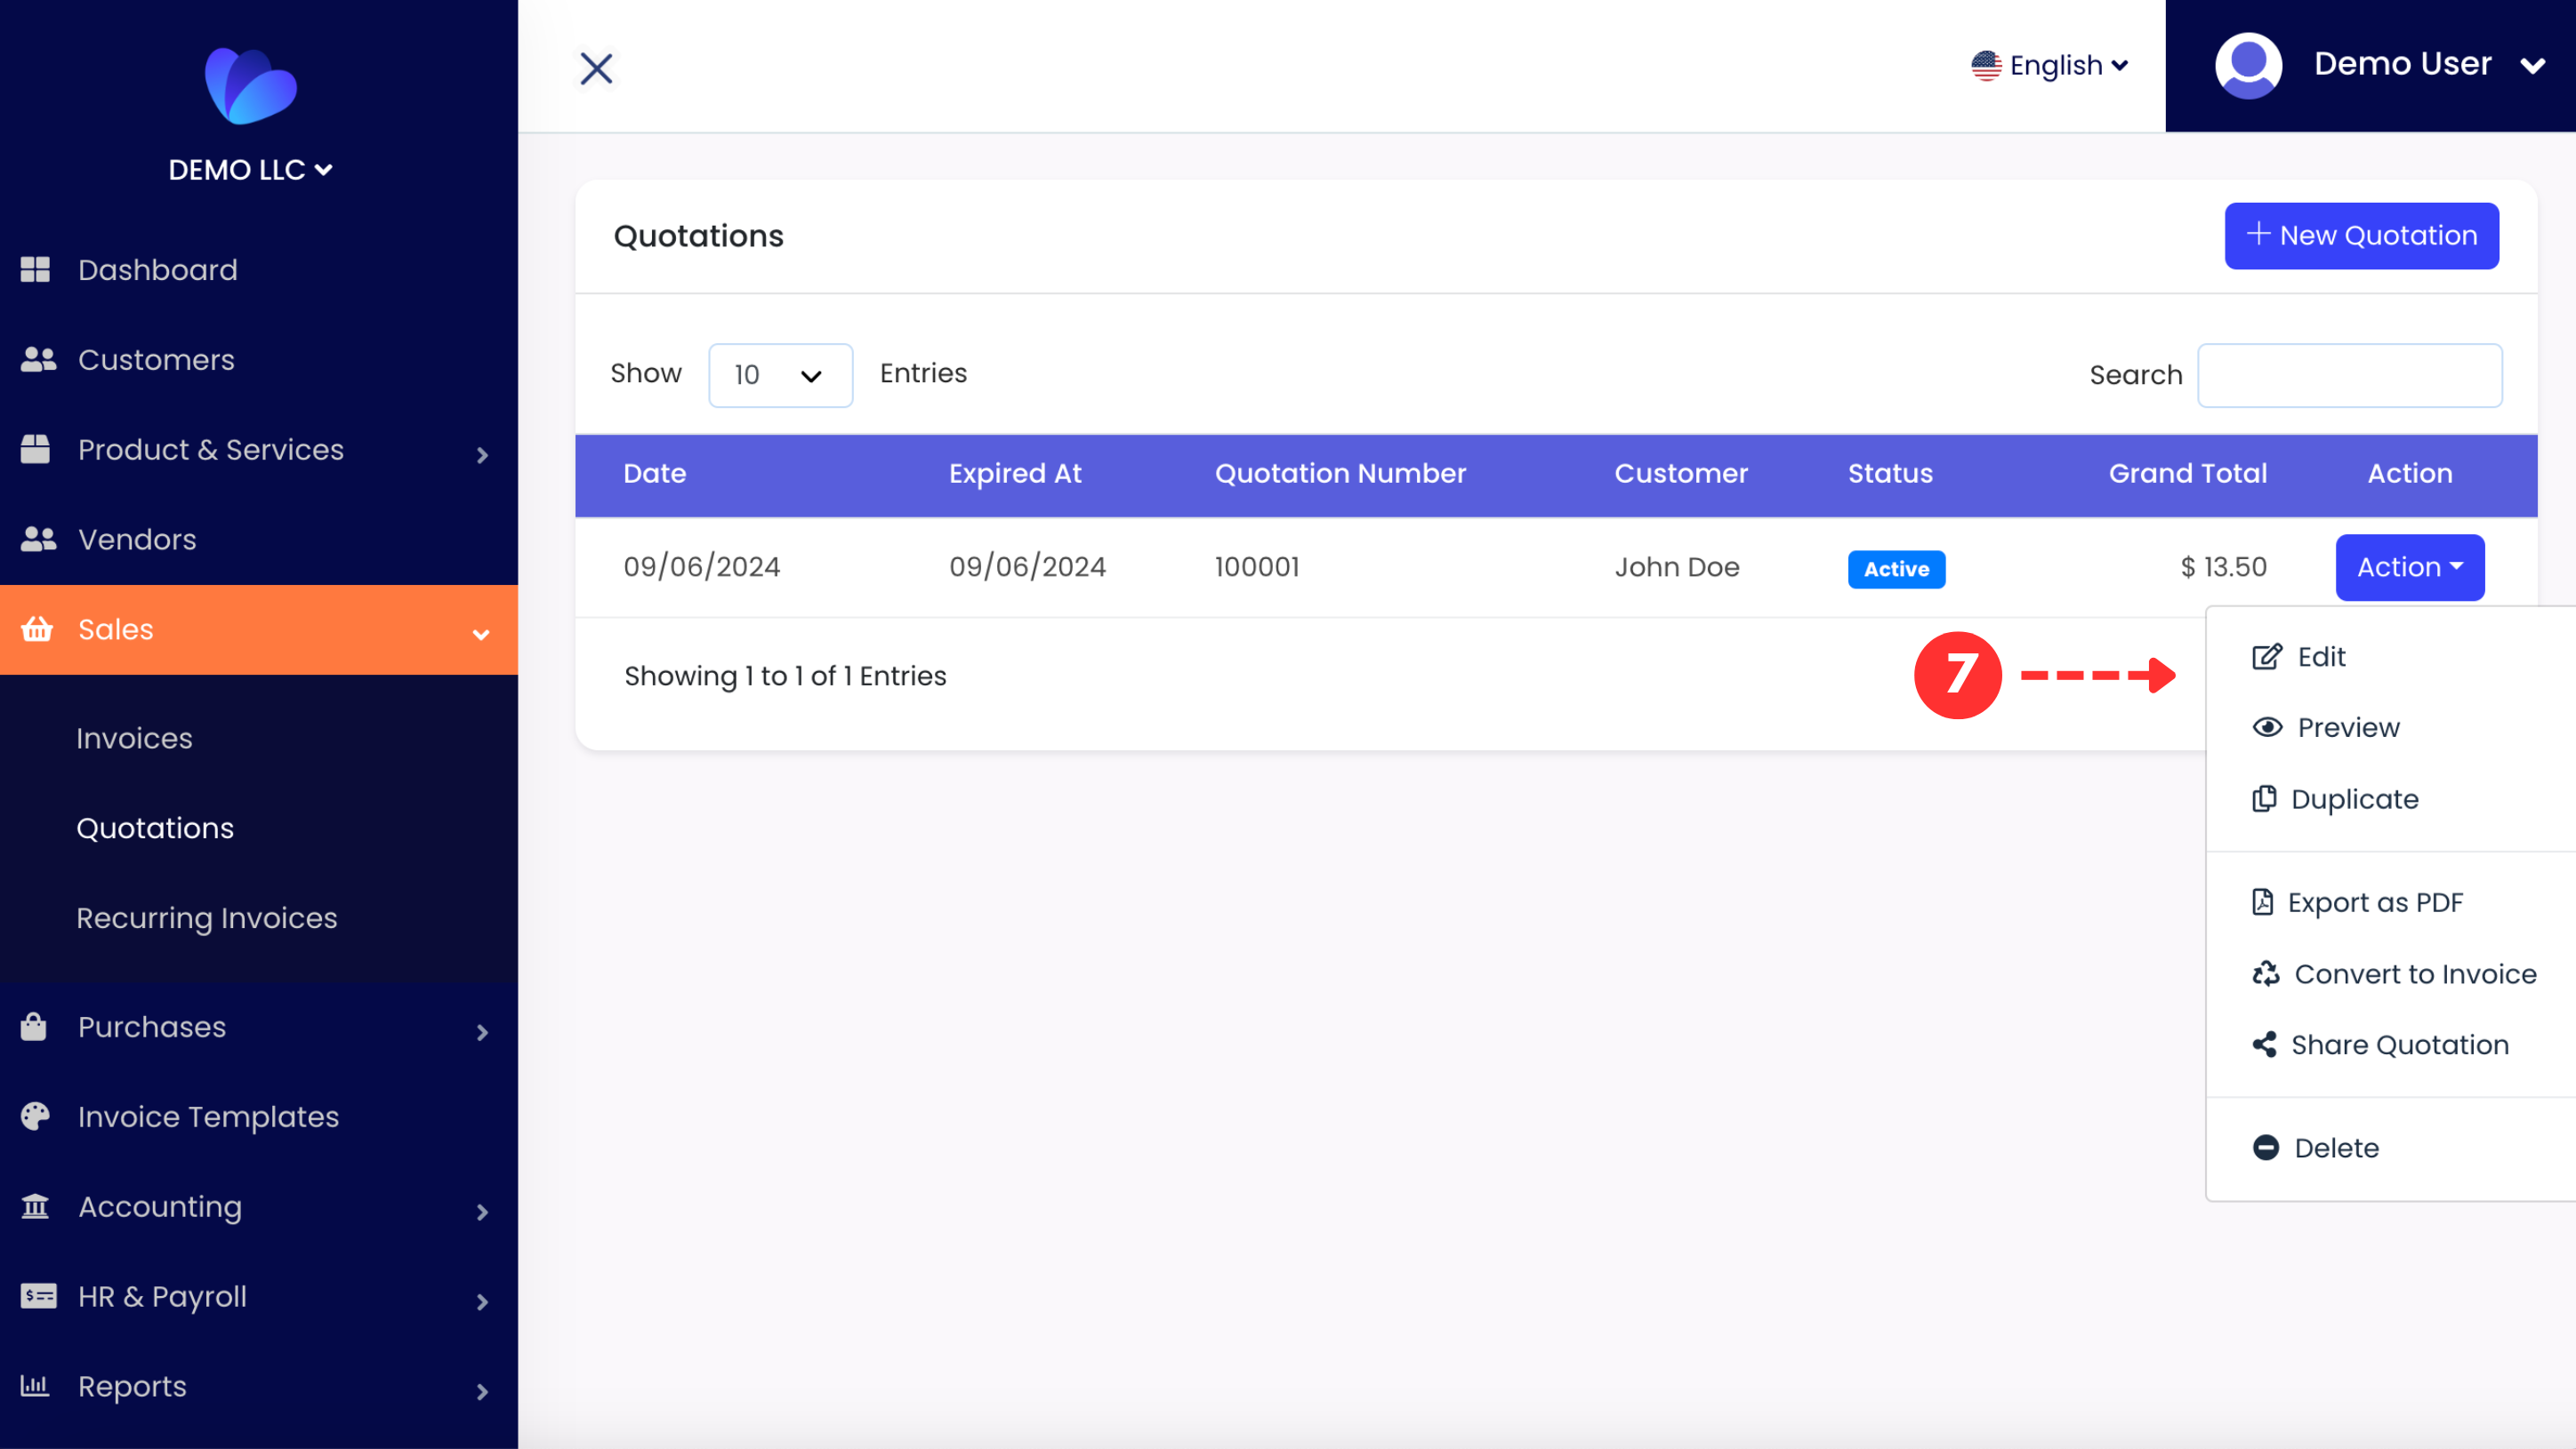Screen dimensions: 2576x1449
Task: Expand the Purchases submenu arrow
Action: 482,1032
